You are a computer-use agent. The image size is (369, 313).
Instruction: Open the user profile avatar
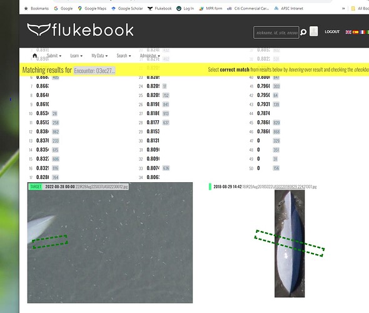313,31
